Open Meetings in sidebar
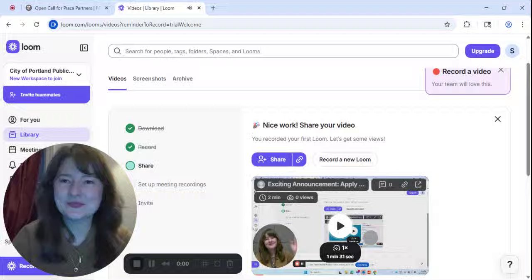 click(x=32, y=150)
